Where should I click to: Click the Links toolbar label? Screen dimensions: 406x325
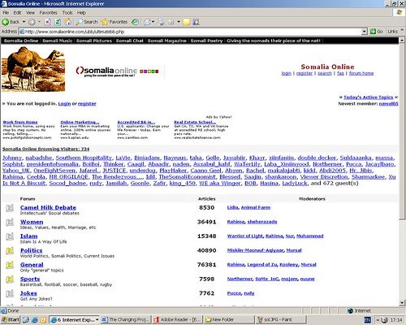[x=392, y=32]
